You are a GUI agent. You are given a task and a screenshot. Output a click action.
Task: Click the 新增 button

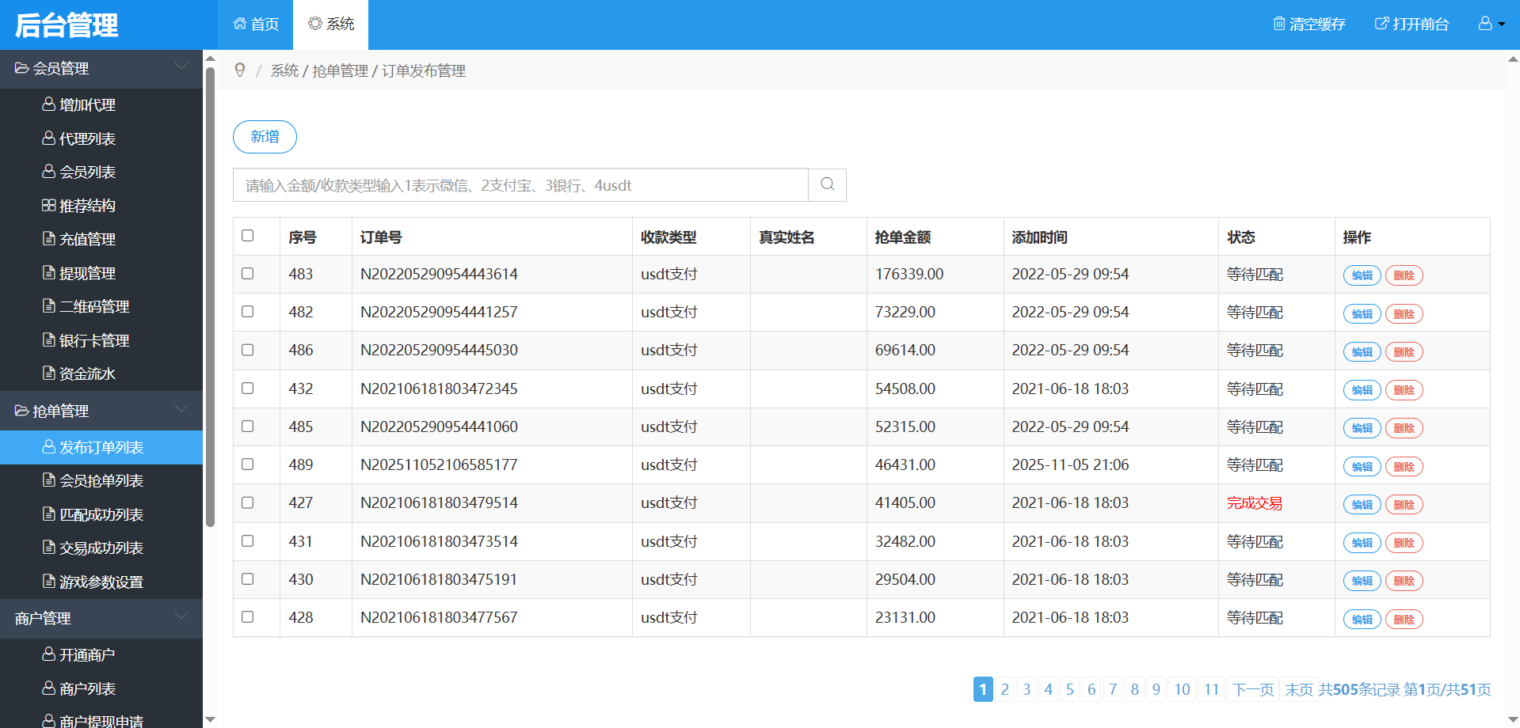(x=265, y=137)
